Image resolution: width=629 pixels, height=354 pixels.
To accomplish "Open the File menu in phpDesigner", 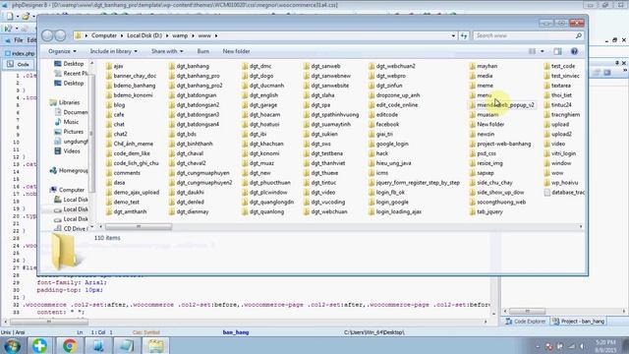I will [19, 40].
